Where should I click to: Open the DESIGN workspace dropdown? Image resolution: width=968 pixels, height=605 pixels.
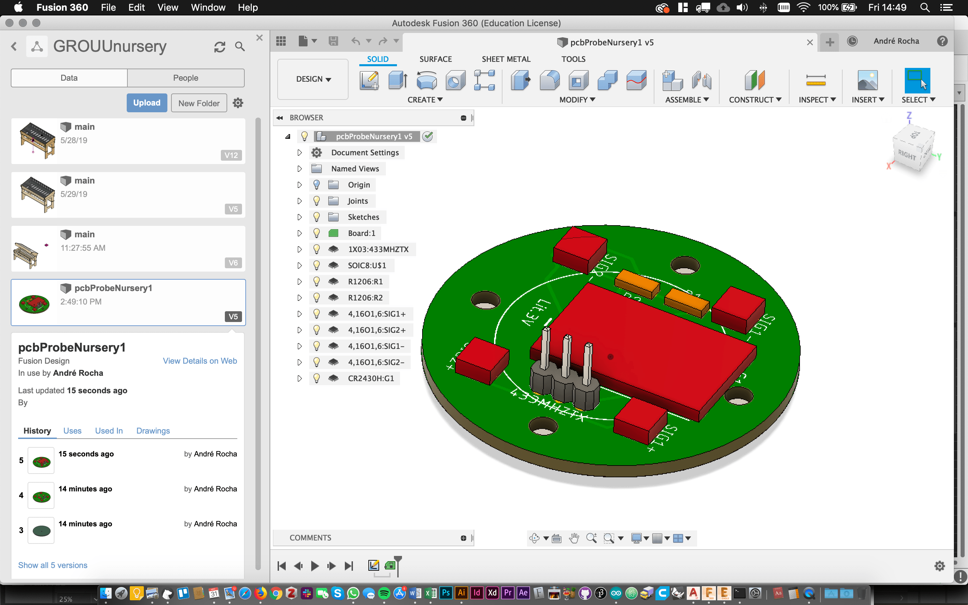coord(313,79)
